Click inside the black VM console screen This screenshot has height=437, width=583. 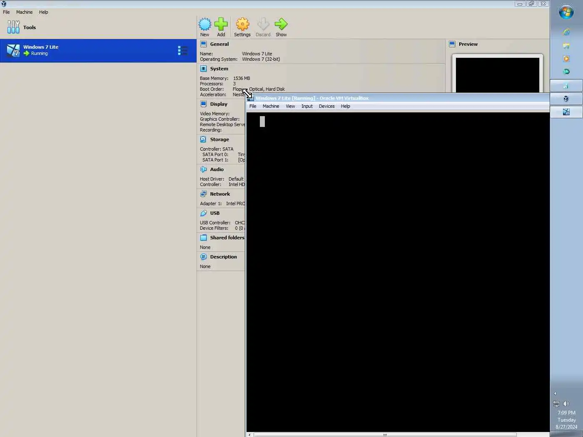coord(398,273)
